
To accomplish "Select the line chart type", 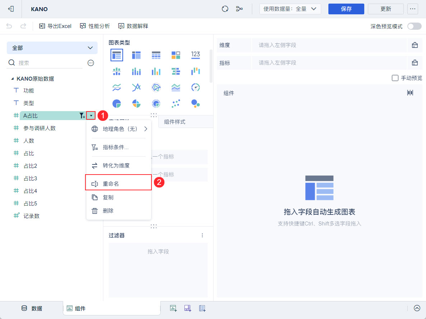I will [117, 87].
